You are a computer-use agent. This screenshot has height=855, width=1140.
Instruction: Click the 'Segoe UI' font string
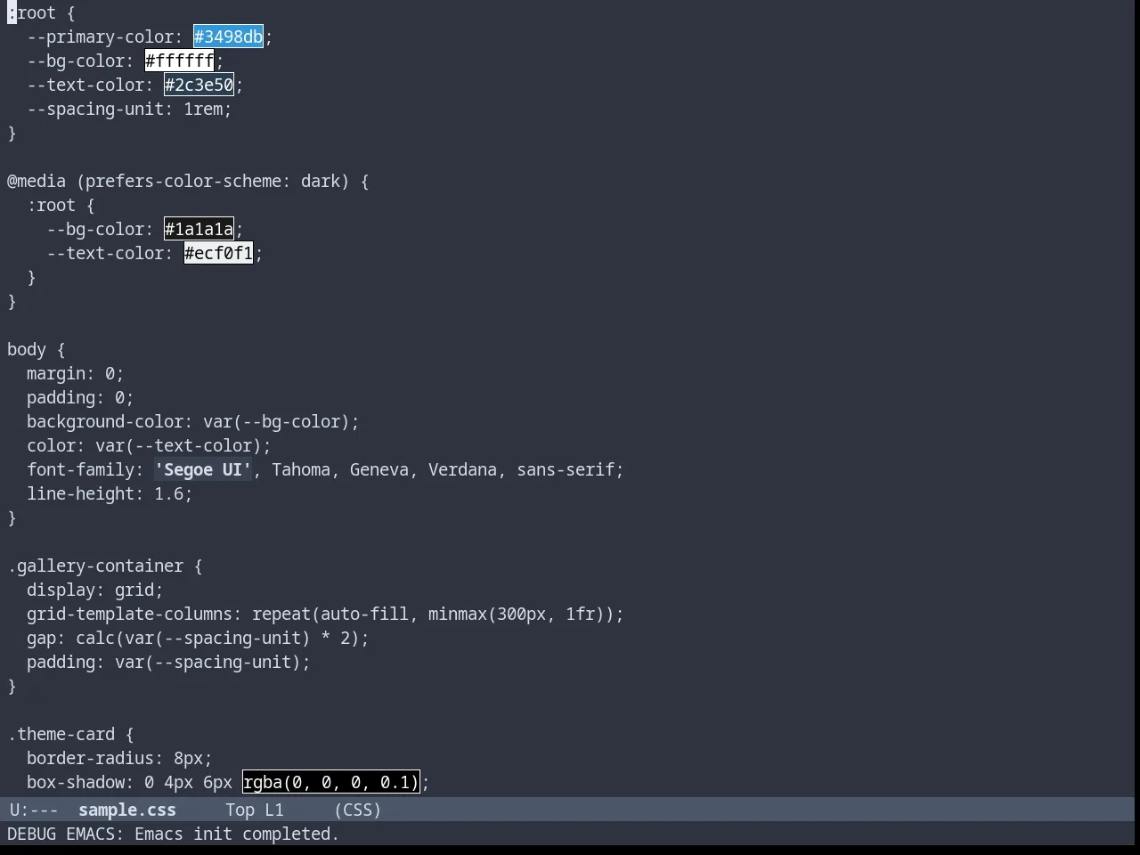tap(203, 469)
